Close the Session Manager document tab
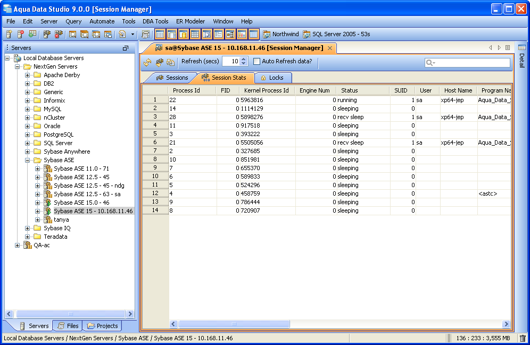The height and width of the screenshot is (345, 530). point(330,48)
